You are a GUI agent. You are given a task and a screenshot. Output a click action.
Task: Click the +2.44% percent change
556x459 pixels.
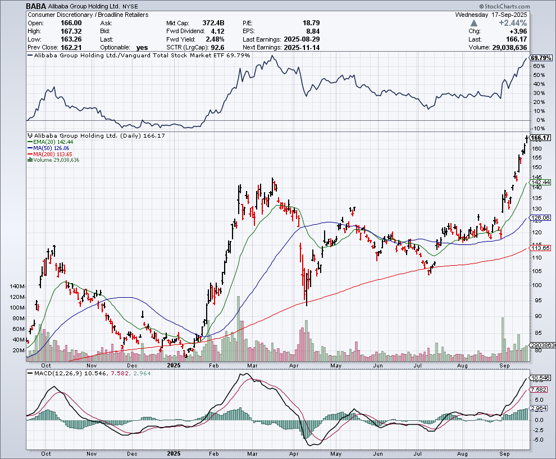[513, 23]
